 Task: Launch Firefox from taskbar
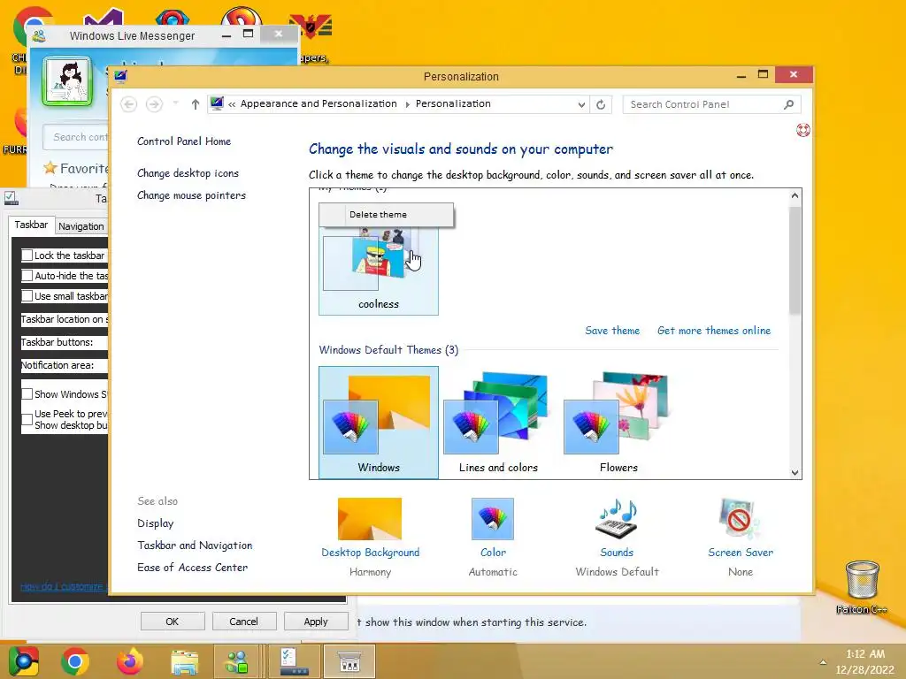coord(129,661)
